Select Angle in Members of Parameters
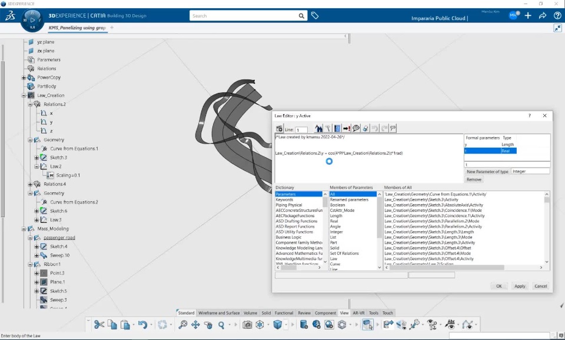The image size is (565, 340). click(x=335, y=226)
